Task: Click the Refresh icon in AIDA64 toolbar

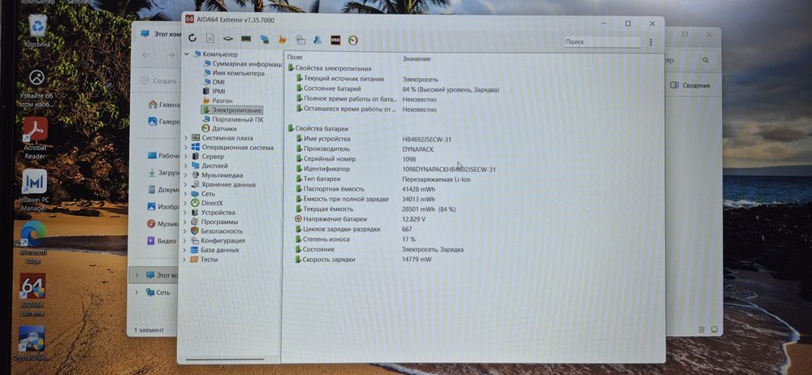Action: tap(192, 38)
